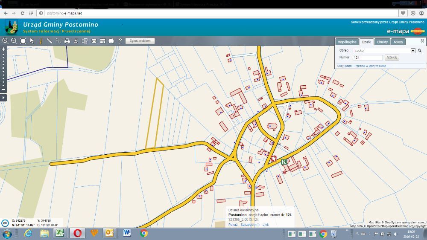Click the search magnifier next to Obręb
The image size is (427, 240).
[420, 50]
